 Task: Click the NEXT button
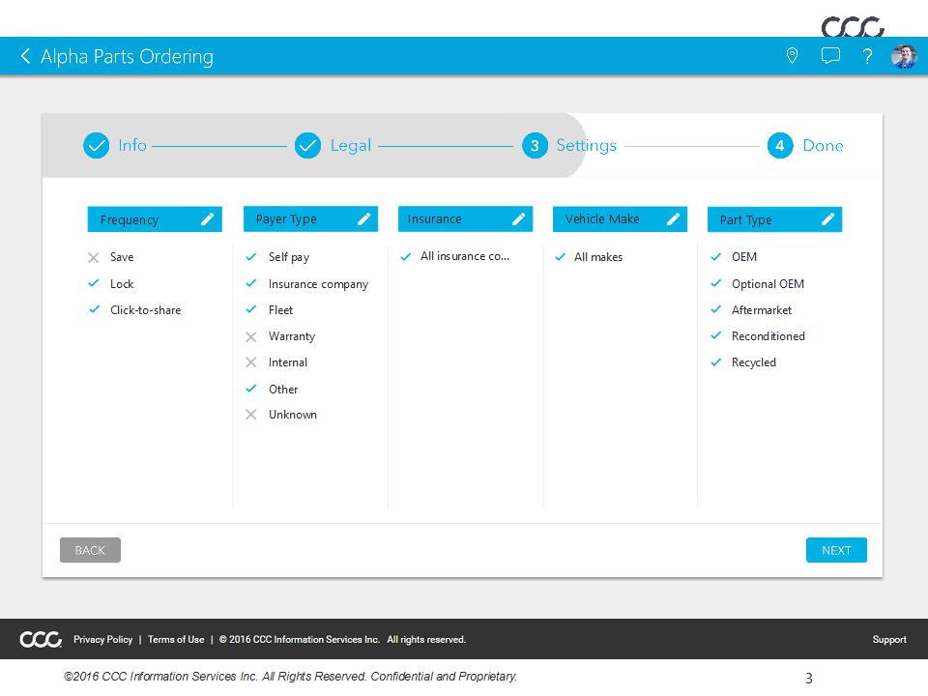pyautogui.click(x=836, y=550)
